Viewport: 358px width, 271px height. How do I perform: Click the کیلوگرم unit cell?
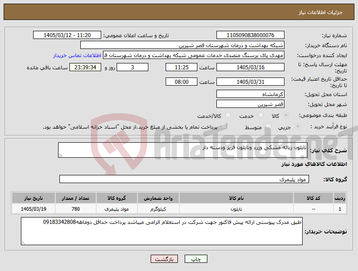[158, 209]
